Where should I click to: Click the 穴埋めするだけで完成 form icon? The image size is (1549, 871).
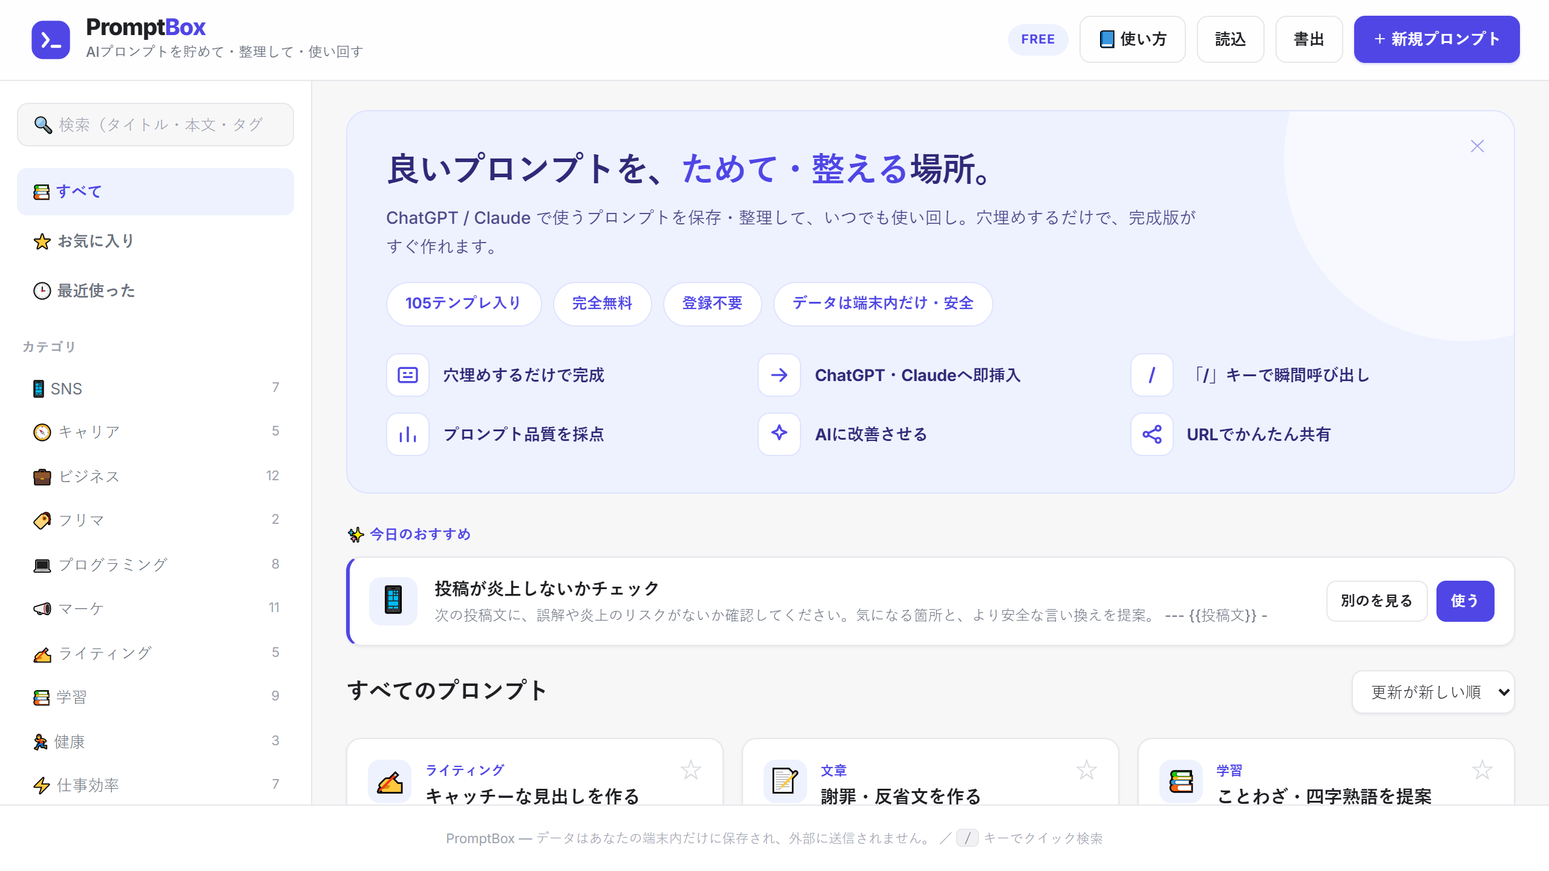[x=408, y=375]
